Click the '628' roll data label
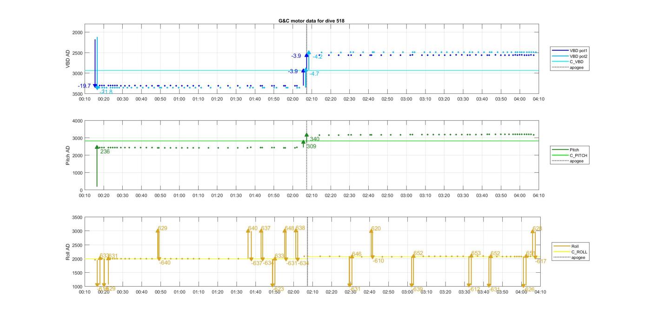 pos(537,229)
